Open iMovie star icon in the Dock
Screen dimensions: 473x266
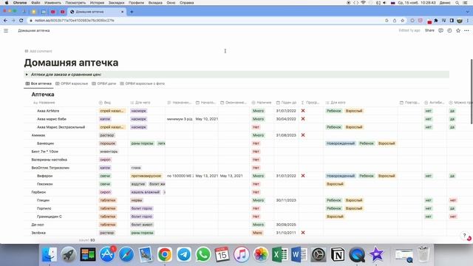[376, 254]
